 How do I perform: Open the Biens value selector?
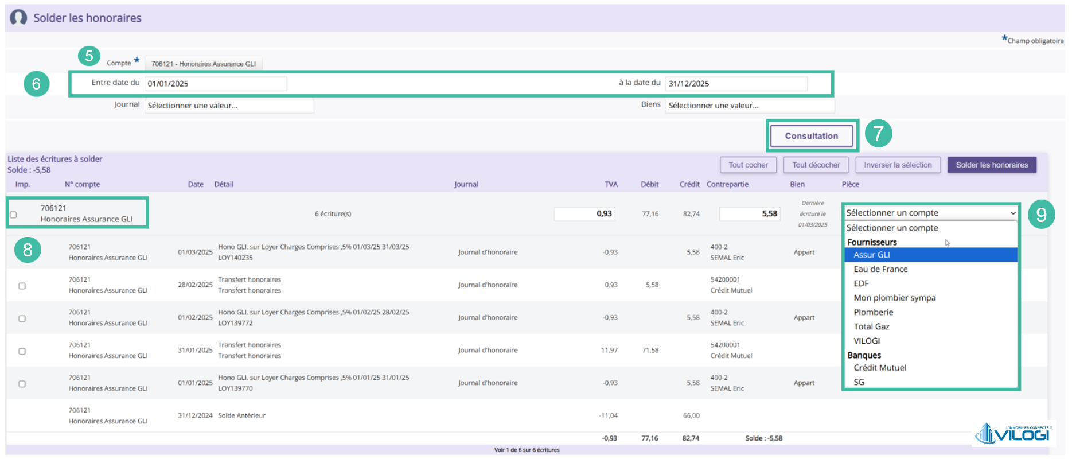(x=750, y=106)
